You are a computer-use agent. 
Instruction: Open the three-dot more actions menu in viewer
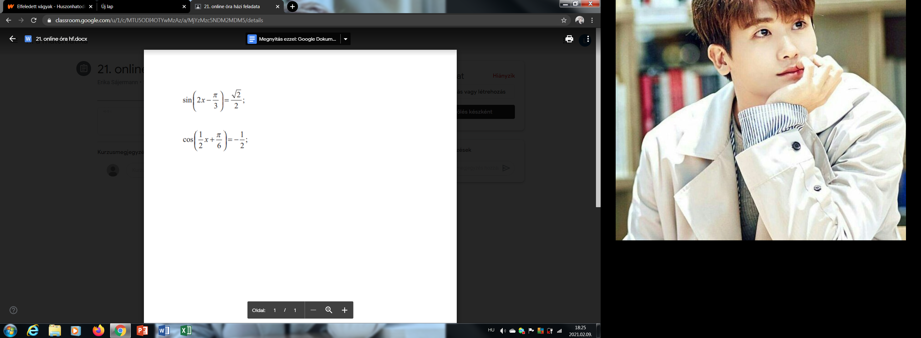point(588,39)
